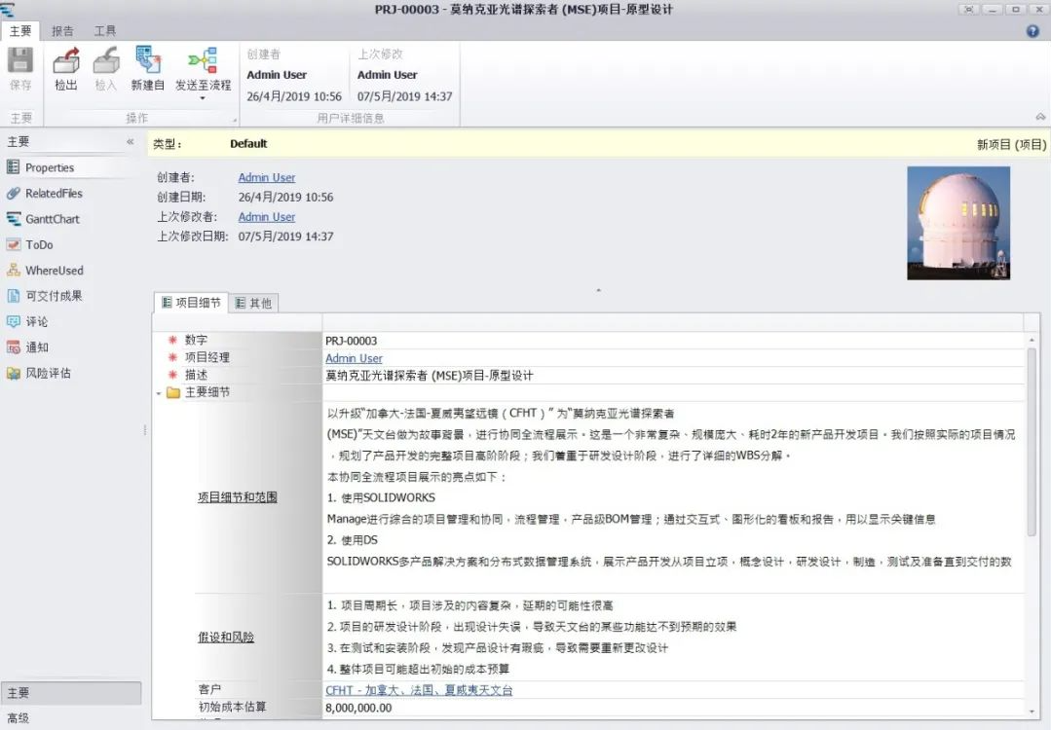The width and height of the screenshot is (1051, 730).
Task: Click the red asterisk beside 数字
Action: click(172, 341)
